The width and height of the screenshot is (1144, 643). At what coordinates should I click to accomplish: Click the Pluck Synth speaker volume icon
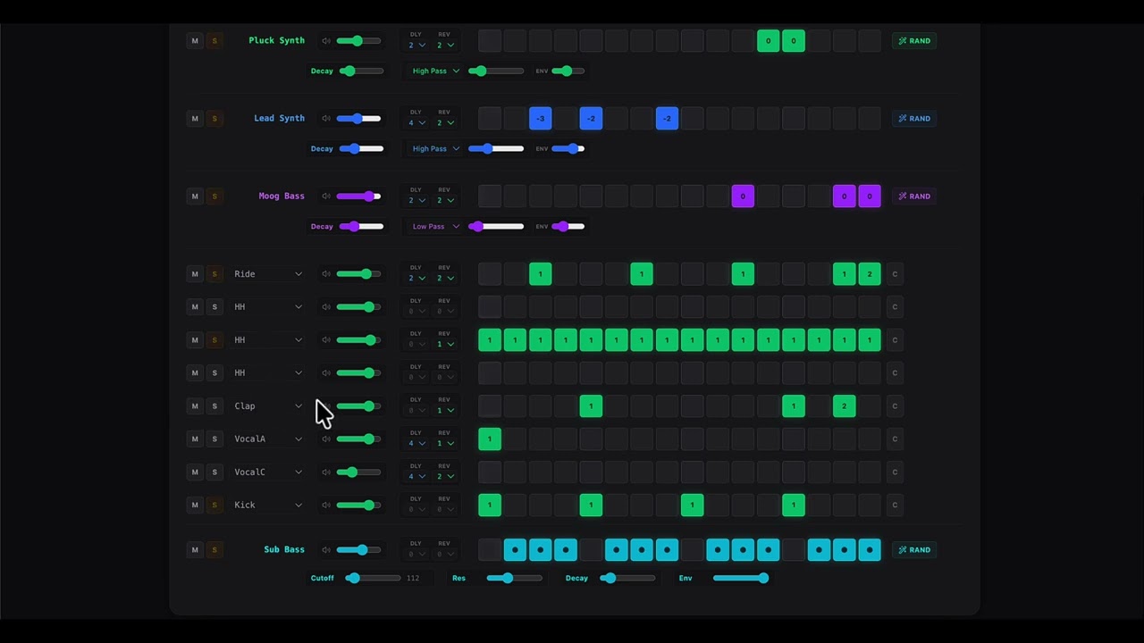click(x=326, y=41)
